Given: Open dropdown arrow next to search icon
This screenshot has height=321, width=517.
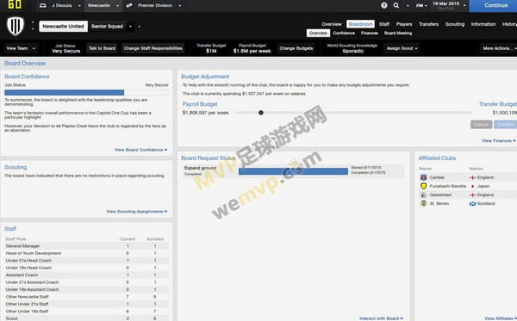Looking at the screenshot, I should point(408,6).
